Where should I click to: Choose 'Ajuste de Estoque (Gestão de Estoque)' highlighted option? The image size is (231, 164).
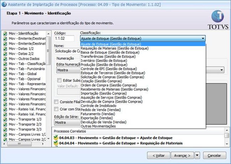tap(143, 44)
